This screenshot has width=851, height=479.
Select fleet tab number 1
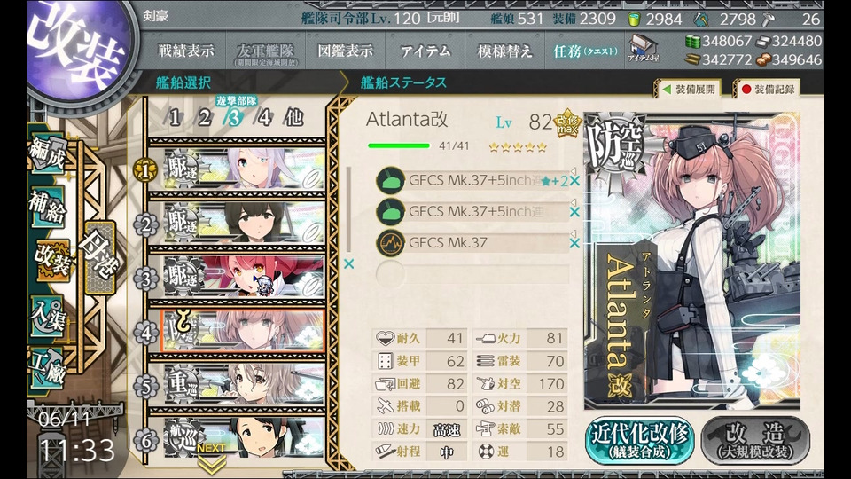pyautogui.click(x=174, y=117)
